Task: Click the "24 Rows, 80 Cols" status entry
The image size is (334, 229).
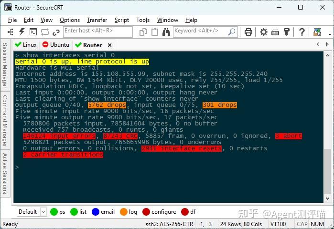Action: pos(241,224)
